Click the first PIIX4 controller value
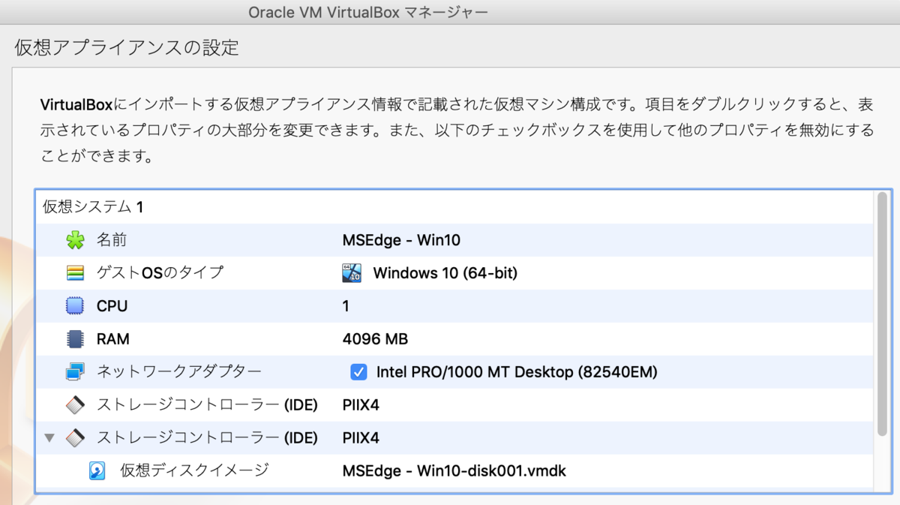Viewport: 900px width, 505px height. click(361, 405)
